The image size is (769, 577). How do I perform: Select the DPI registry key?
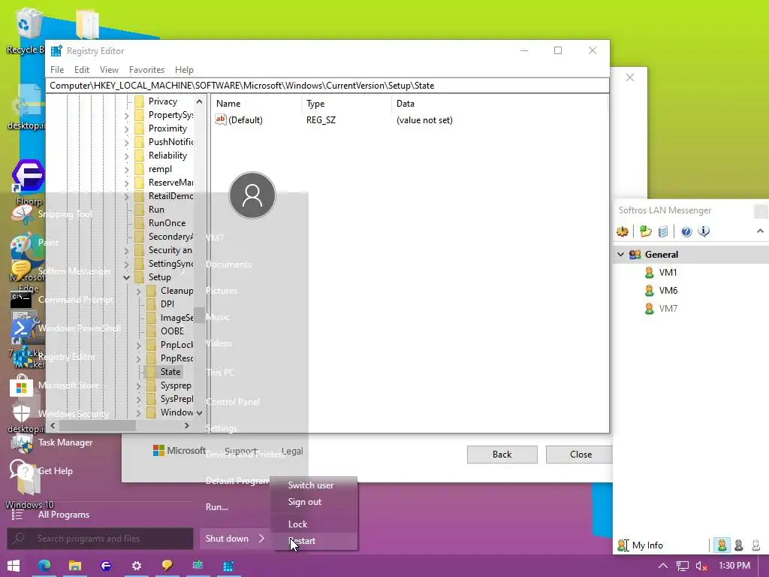click(x=167, y=304)
